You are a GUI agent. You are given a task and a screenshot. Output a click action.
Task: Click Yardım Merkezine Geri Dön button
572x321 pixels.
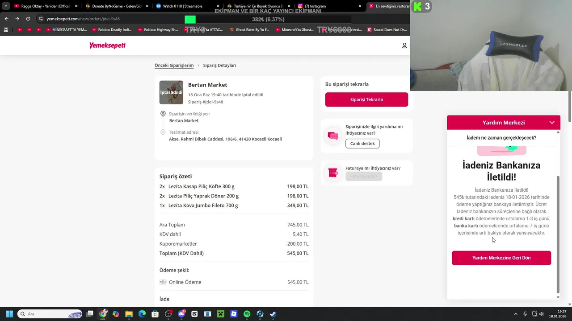pyautogui.click(x=501, y=258)
